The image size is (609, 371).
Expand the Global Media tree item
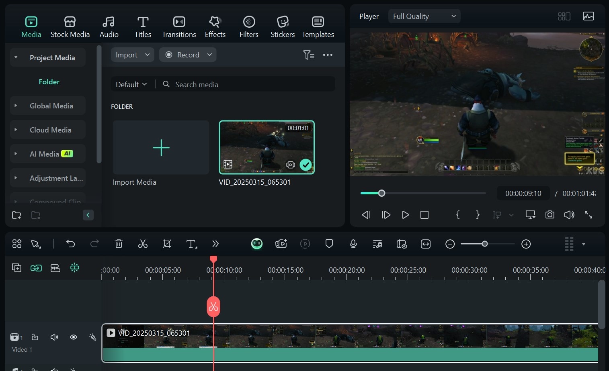tap(16, 106)
